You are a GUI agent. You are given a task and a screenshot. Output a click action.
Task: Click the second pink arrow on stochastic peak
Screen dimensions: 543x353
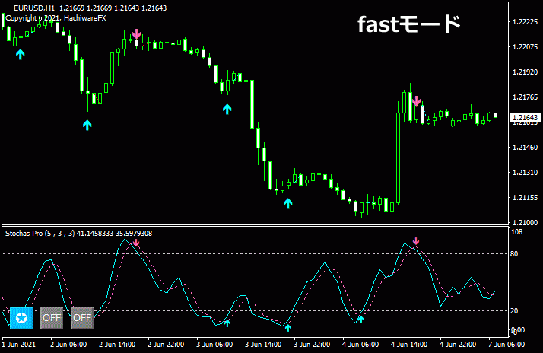pyautogui.click(x=416, y=242)
